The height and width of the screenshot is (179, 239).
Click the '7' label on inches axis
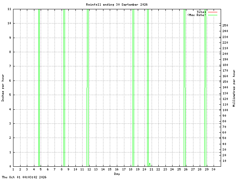tap(10, 66)
